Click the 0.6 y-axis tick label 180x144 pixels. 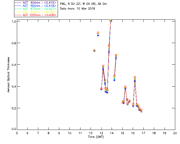tap(14, 65)
